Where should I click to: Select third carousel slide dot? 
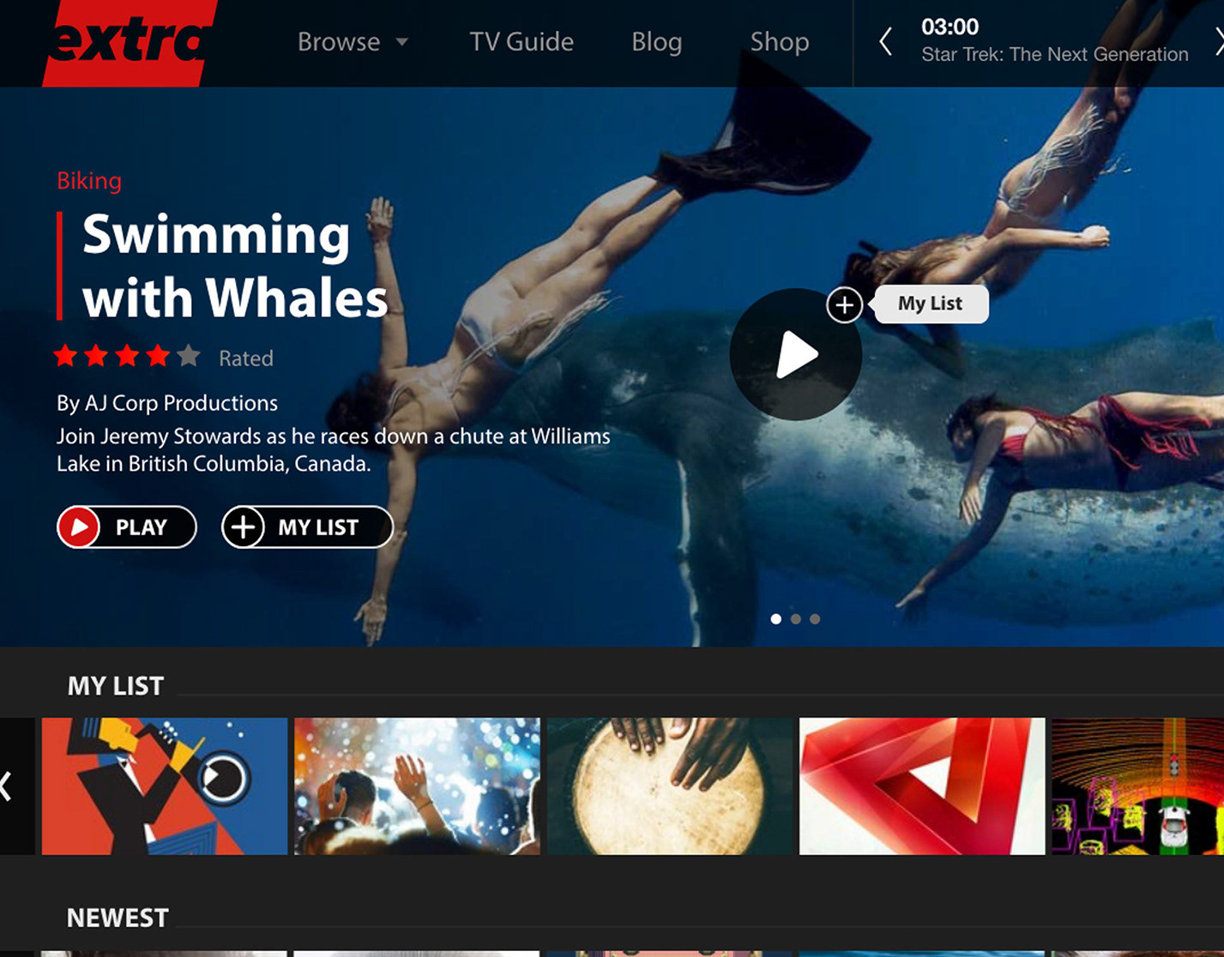tap(815, 618)
